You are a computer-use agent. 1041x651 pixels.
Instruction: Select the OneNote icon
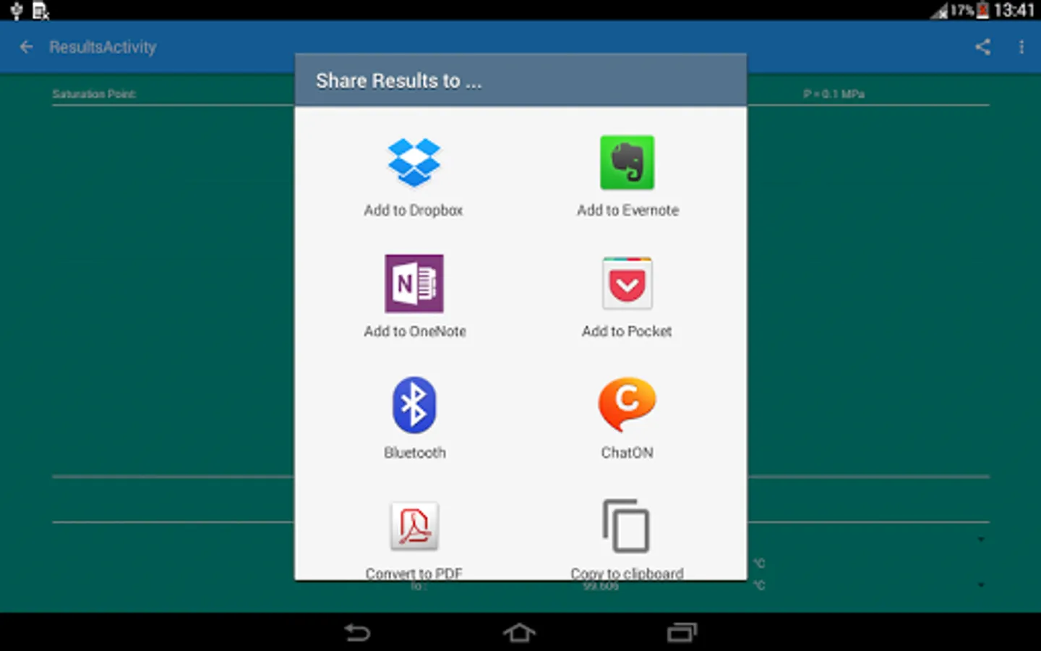point(414,283)
